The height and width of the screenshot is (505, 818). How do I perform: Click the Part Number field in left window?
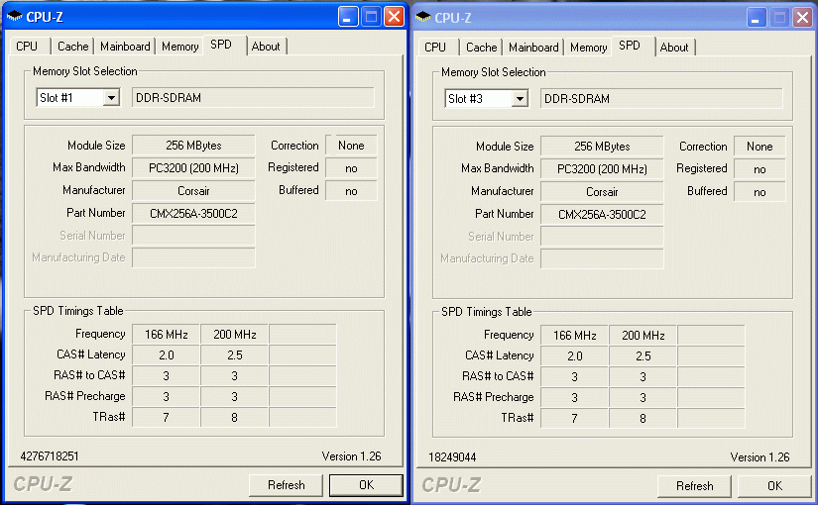click(193, 213)
